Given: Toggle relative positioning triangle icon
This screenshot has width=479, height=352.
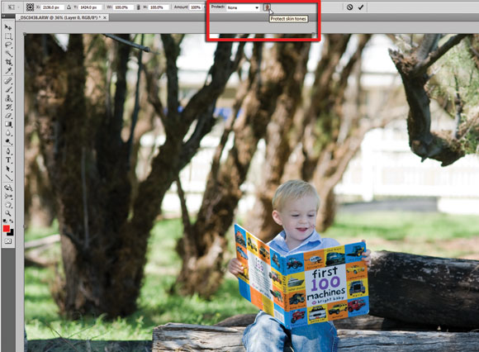Looking at the screenshot, I should 69,7.
